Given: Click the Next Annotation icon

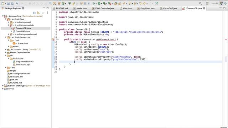Looking at the screenshot, I should 129,4.
